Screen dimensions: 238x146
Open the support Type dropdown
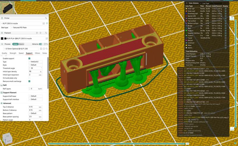pyautogui.click(x=35, y=62)
